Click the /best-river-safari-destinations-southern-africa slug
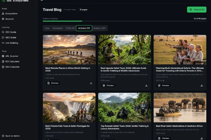The image size is (211, 140). [177, 130]
